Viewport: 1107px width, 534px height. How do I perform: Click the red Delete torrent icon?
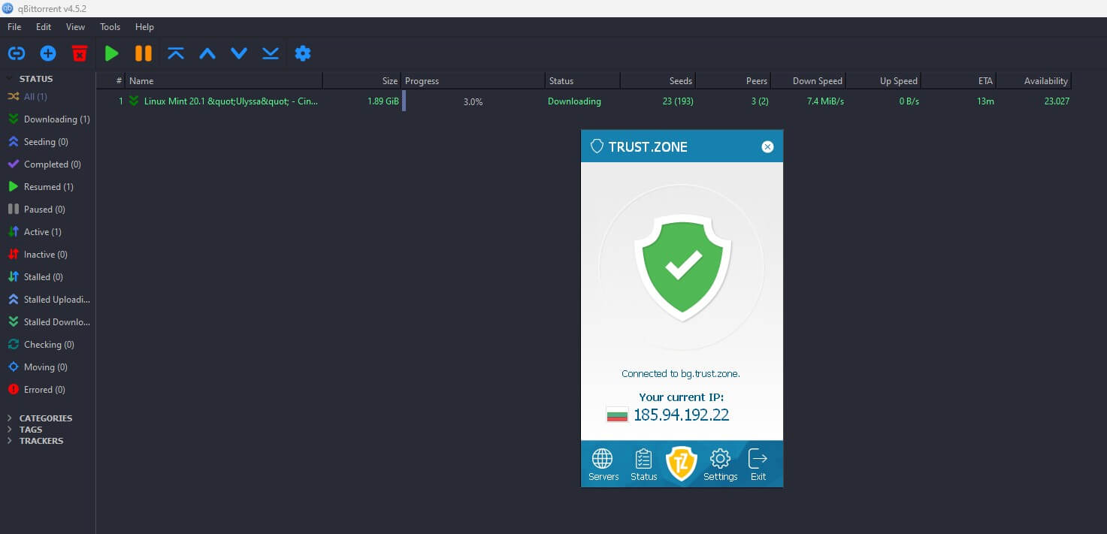[x=80, y=53]
